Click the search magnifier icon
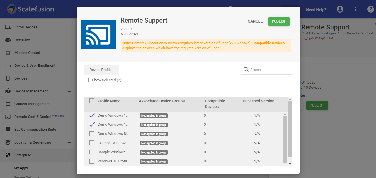 [246, 70]
